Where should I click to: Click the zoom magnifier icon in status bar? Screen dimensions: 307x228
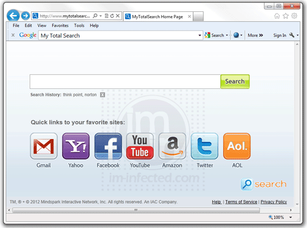pyautogui.click(x=271, y=217)
